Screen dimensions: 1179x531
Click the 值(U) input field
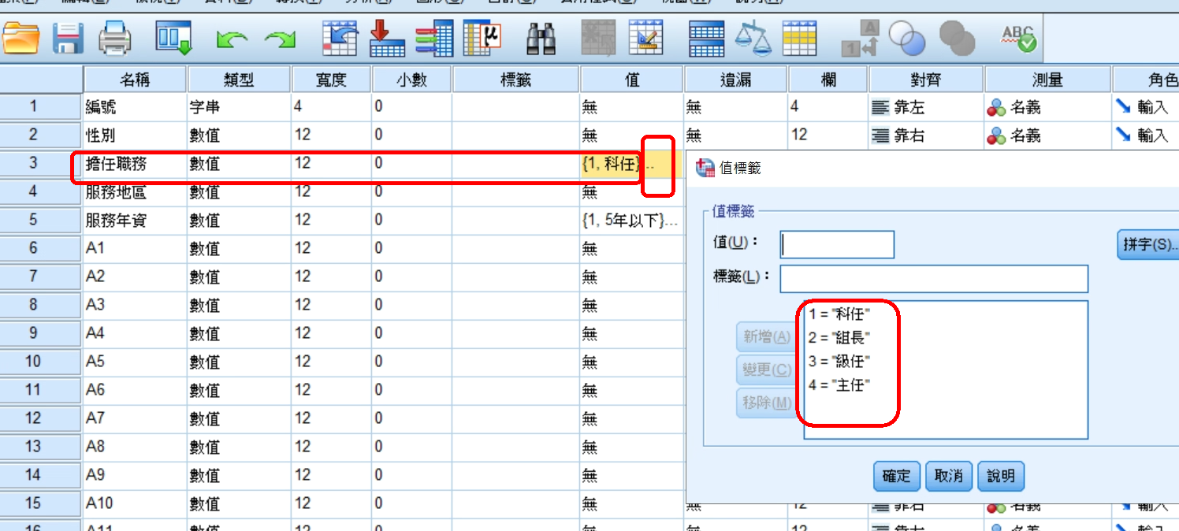(837, 245)
